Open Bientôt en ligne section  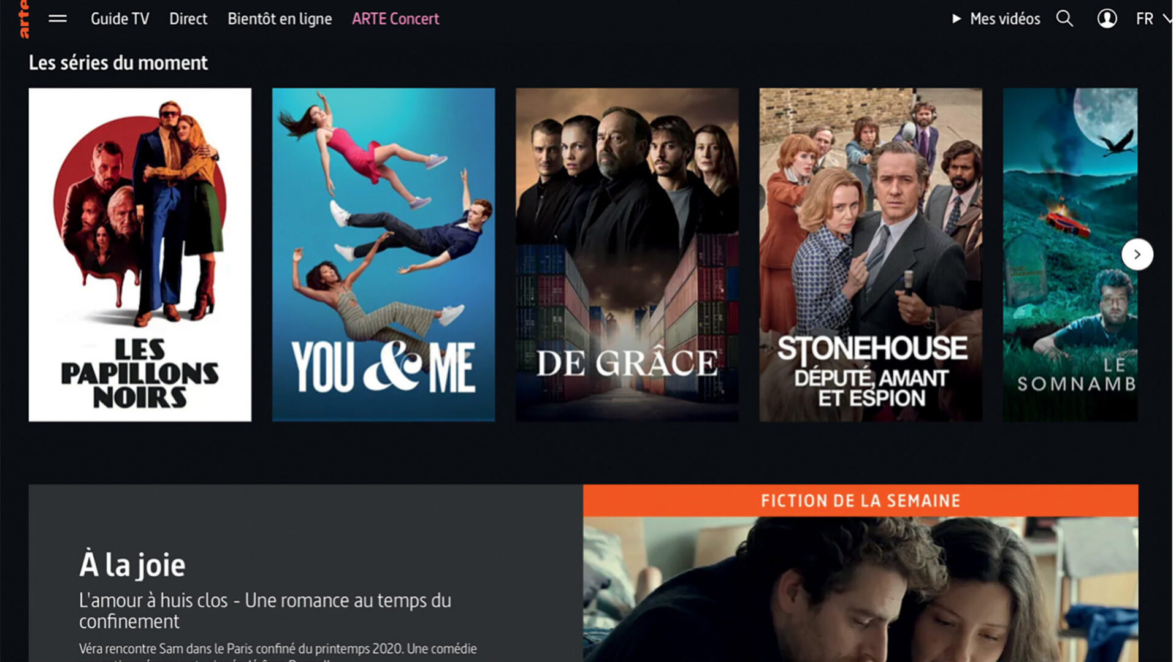pyautogui.click(x=280, y=19)
